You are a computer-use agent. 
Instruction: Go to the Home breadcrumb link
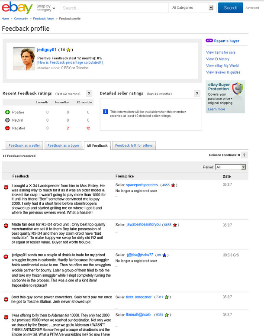(5, 19)
